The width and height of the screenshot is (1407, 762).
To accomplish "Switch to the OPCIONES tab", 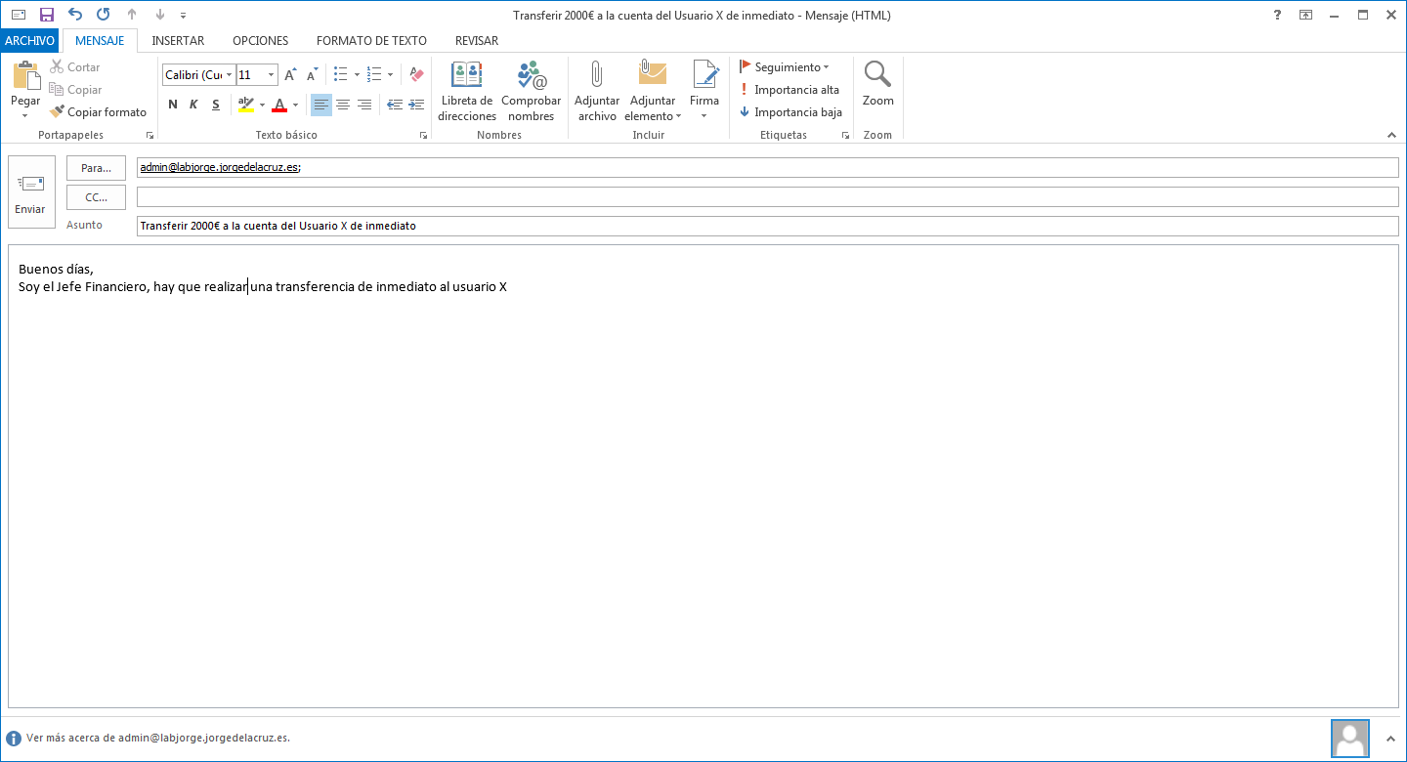I will pos(260,41).
